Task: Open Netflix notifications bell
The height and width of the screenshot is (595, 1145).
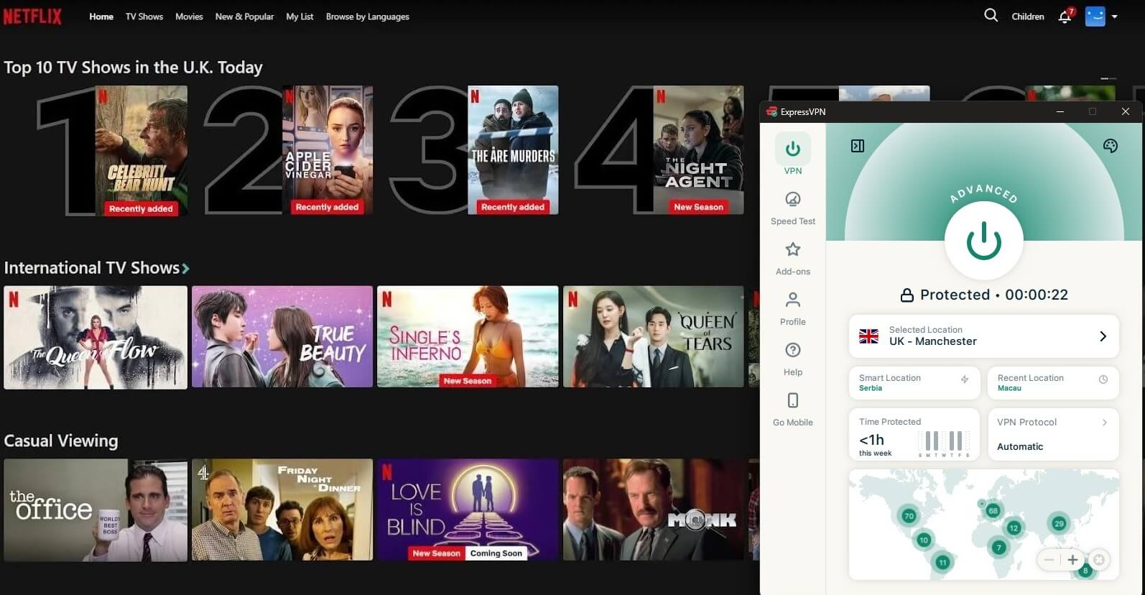Action: click(1065, 16)
